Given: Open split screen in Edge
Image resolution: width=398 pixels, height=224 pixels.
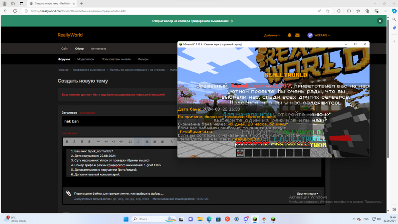Looking at the screenshot, I should click(349, 11).
